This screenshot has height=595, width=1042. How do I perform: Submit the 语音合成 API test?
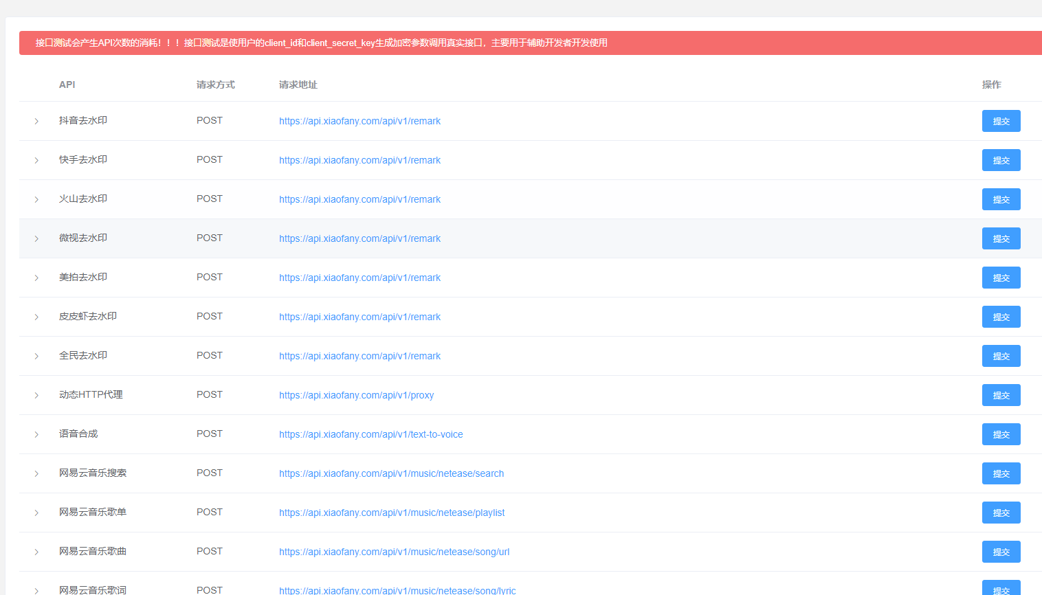point(1001,434)
